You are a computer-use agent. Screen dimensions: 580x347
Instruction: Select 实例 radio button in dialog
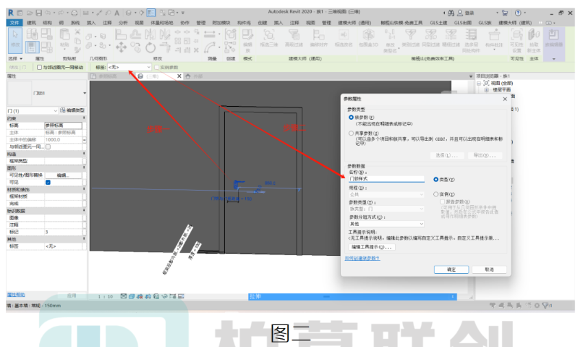pos(436,194)
